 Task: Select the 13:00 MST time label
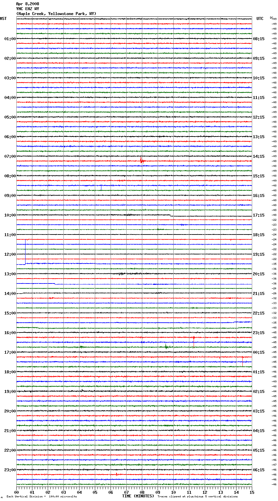[10, 274]
